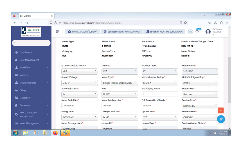Screen dimensions: 243x152
Task: Expand Meter Management sidebar menu
Action: (31, 123)
